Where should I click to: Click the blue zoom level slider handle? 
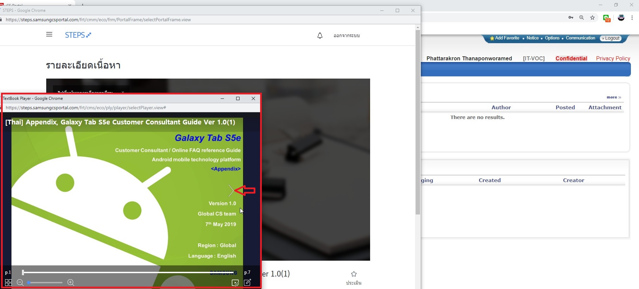tap(29, 283)
